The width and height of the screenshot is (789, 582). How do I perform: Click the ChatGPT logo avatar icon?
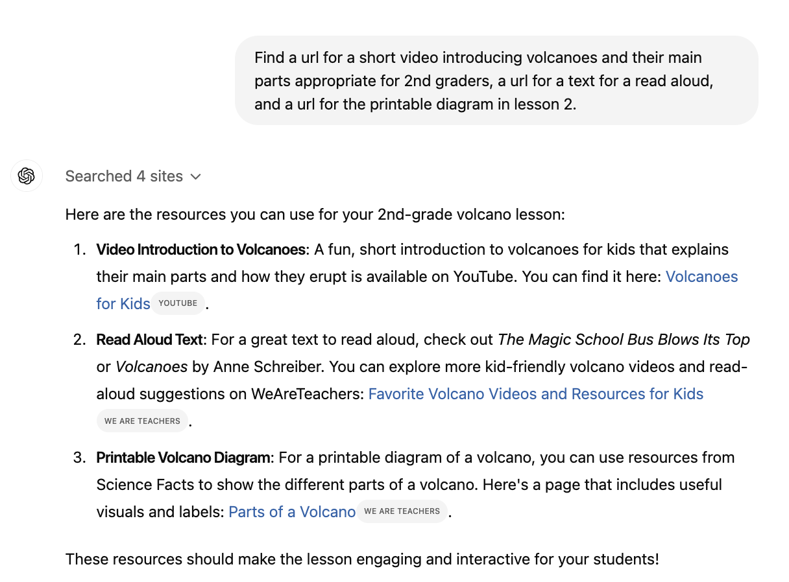(27, 176)
